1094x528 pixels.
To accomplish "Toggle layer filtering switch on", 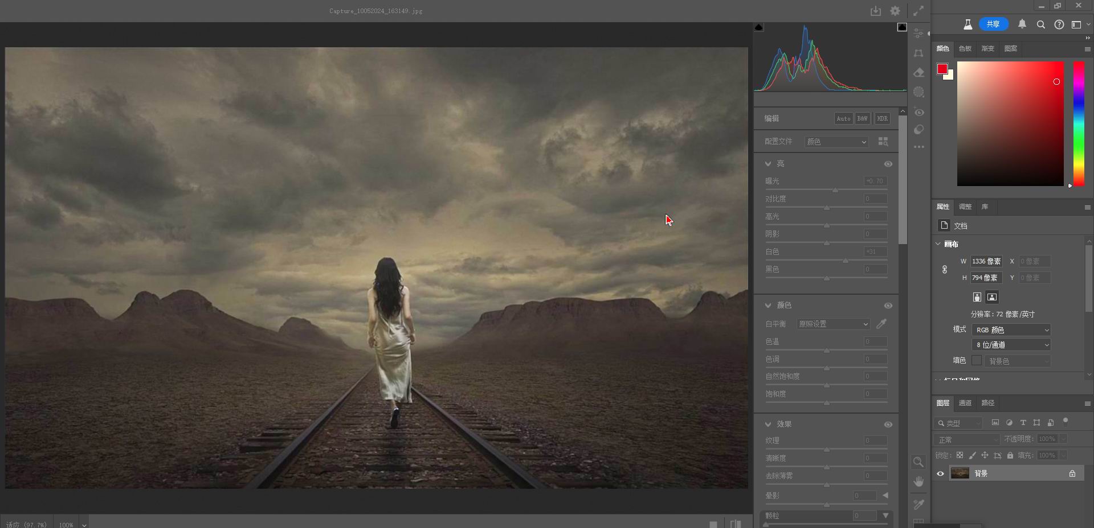I will [1066, 422].
